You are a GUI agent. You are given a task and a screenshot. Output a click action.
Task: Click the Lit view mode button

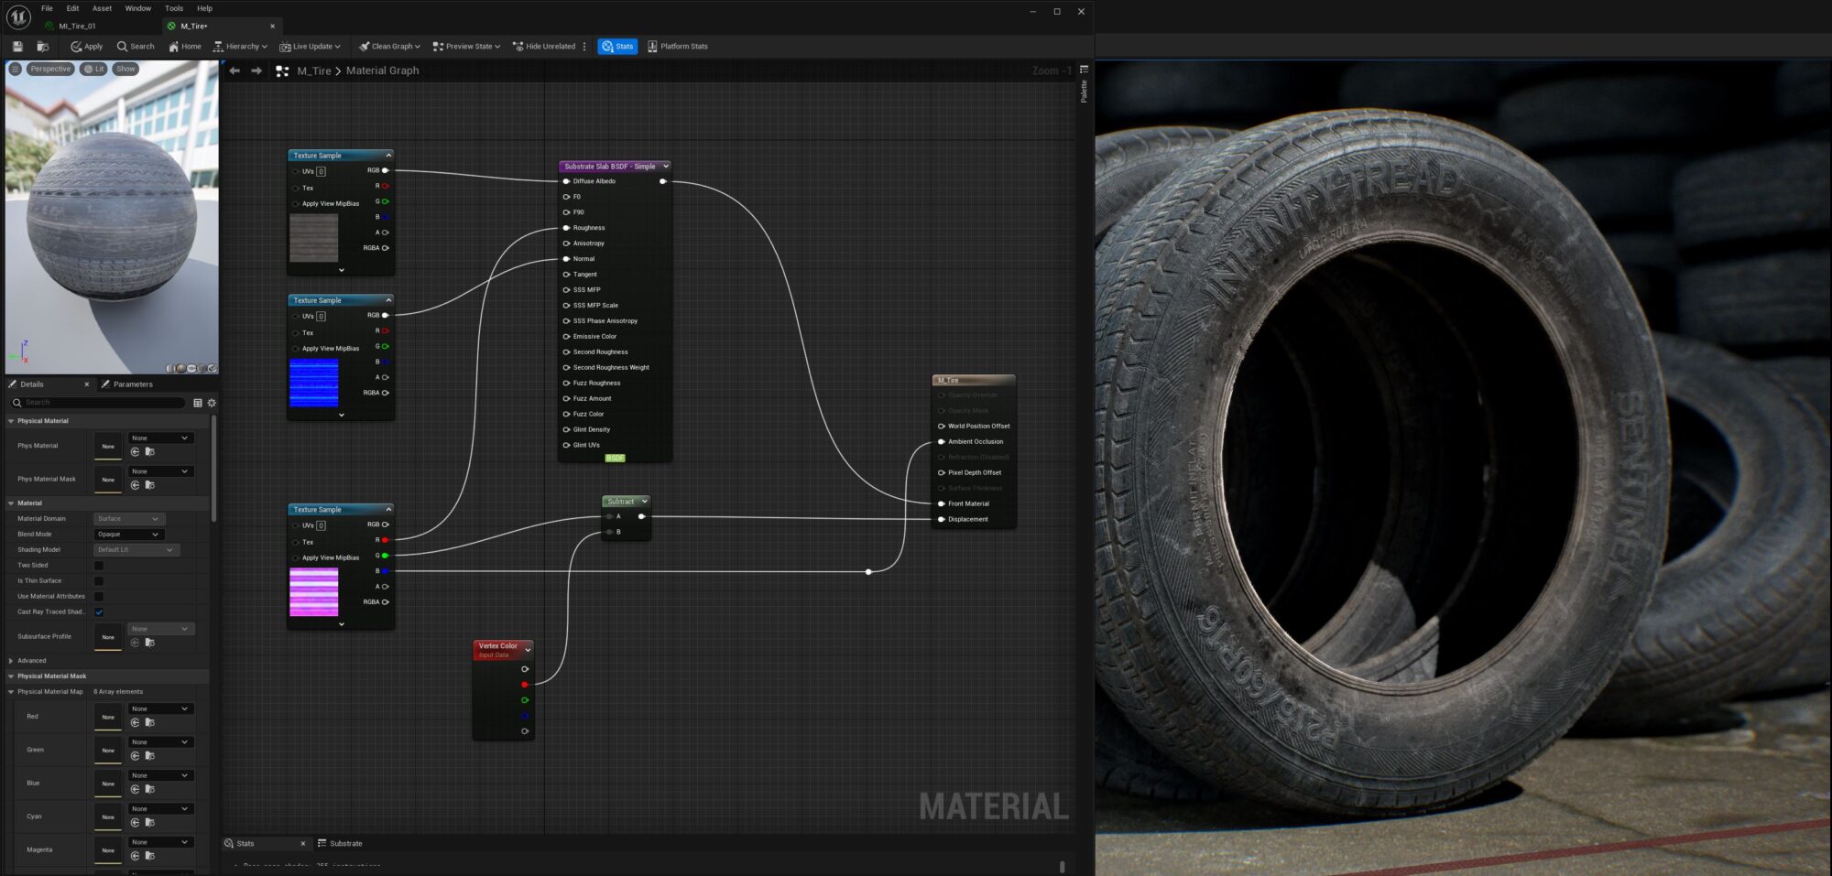pos(93,70)
